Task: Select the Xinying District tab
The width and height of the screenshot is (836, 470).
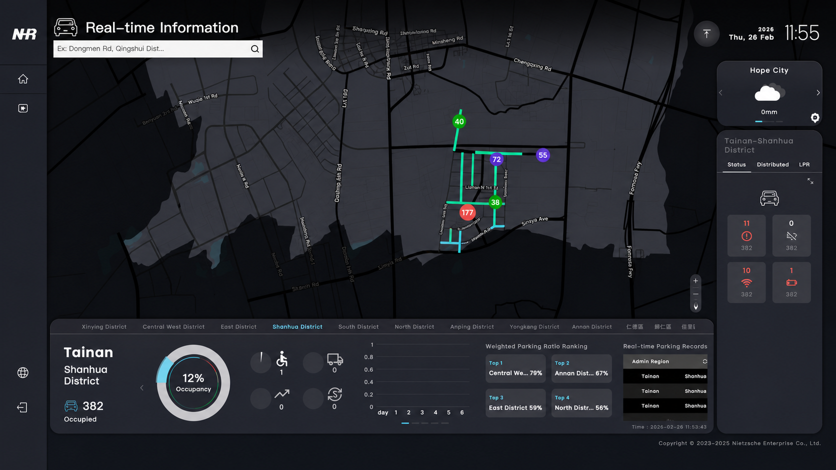Action: (104, 327)
